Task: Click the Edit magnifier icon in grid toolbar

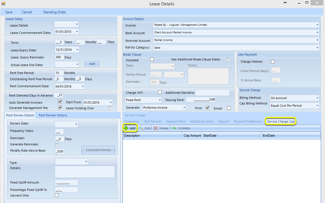Action: click(141, 128)
